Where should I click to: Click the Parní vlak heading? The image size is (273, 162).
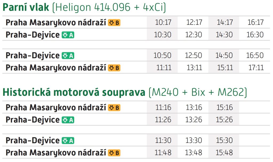pos(26,7)
